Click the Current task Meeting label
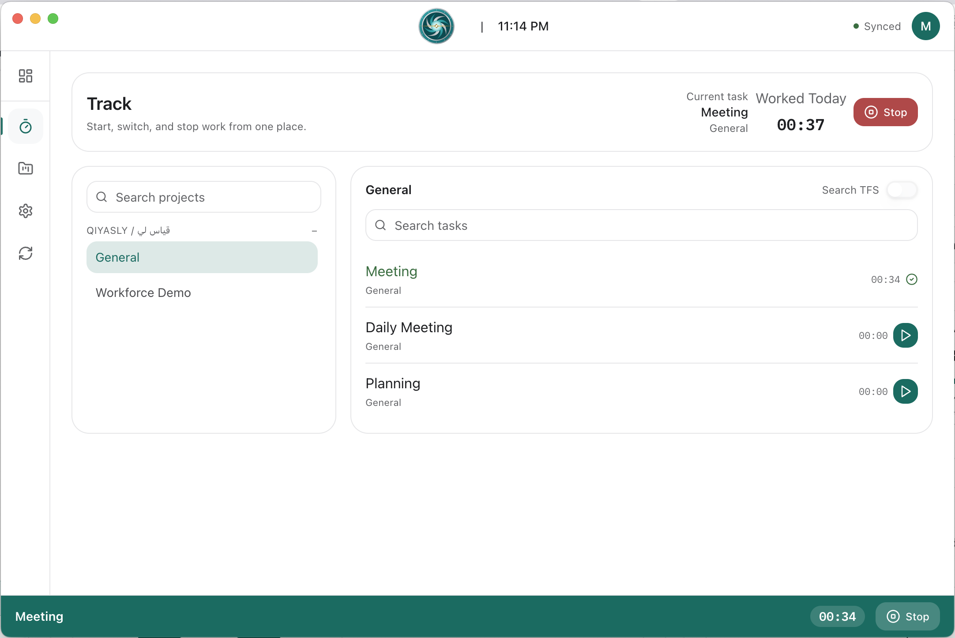The width and height of the screenshot is (955, 638). [x=724, y=112]
